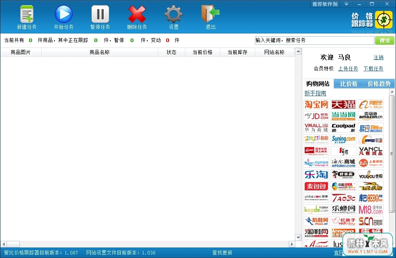The height and width of the screenshot is (258, 396).
Task: Open the 中粮我买网 logo
Action: [x=344, y=186]
